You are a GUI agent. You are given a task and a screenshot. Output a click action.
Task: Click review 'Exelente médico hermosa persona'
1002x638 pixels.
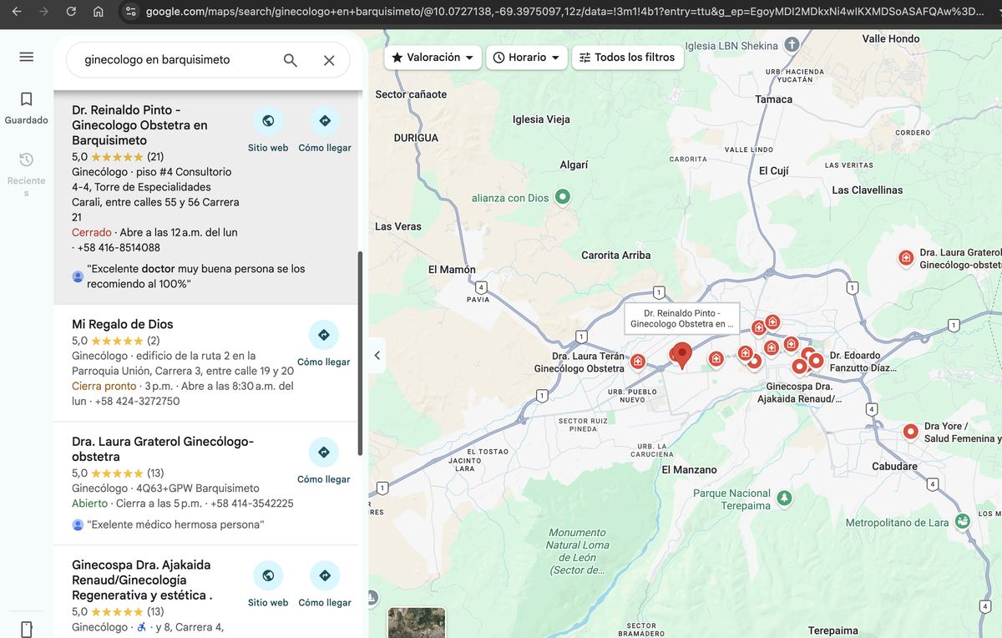175,524
